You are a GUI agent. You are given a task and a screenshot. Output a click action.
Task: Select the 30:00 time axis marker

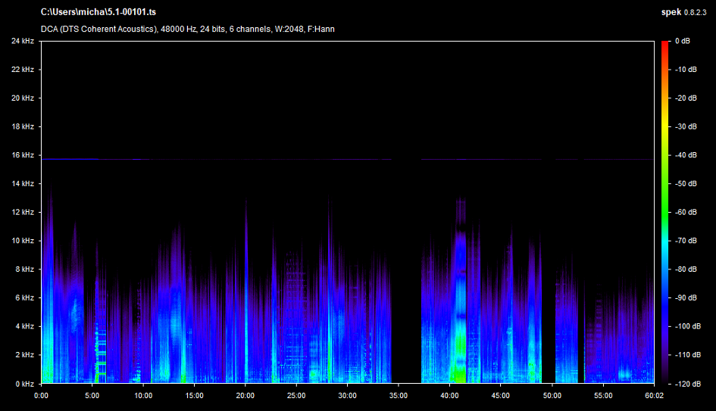[347, 395]
